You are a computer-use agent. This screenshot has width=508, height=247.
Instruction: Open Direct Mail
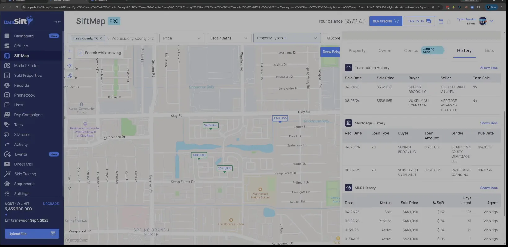click(x=23, y=164)
